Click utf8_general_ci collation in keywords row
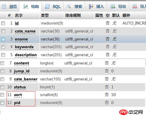 (x=79, y=47)
